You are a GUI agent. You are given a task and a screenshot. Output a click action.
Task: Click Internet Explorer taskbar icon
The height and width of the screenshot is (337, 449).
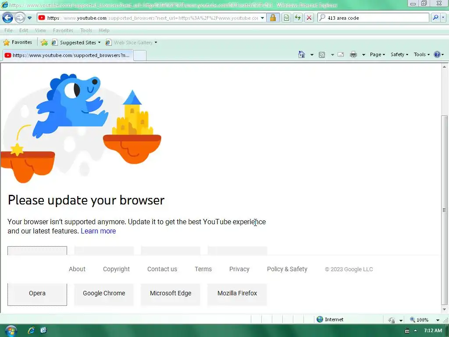(x=31, y=330)
